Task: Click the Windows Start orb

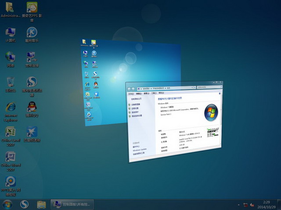Action: (x=7, y=204)
